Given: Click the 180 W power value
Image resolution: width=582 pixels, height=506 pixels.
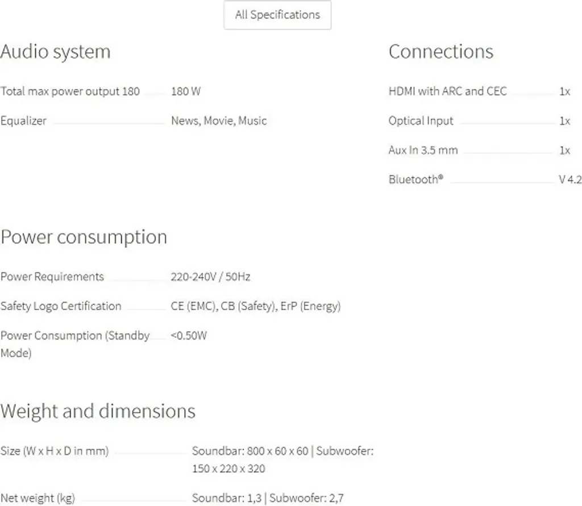Looking at the screenshot, I should (186, 91).
